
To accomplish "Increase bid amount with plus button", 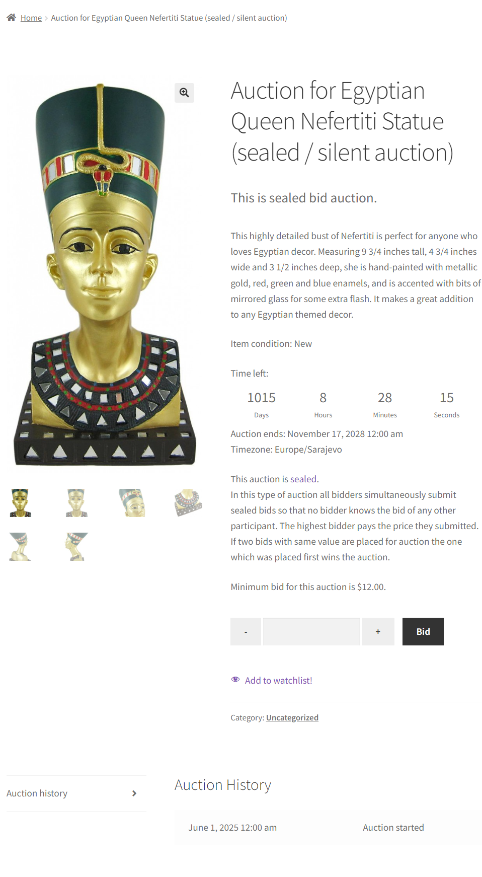I will click(x=378, y=631).
